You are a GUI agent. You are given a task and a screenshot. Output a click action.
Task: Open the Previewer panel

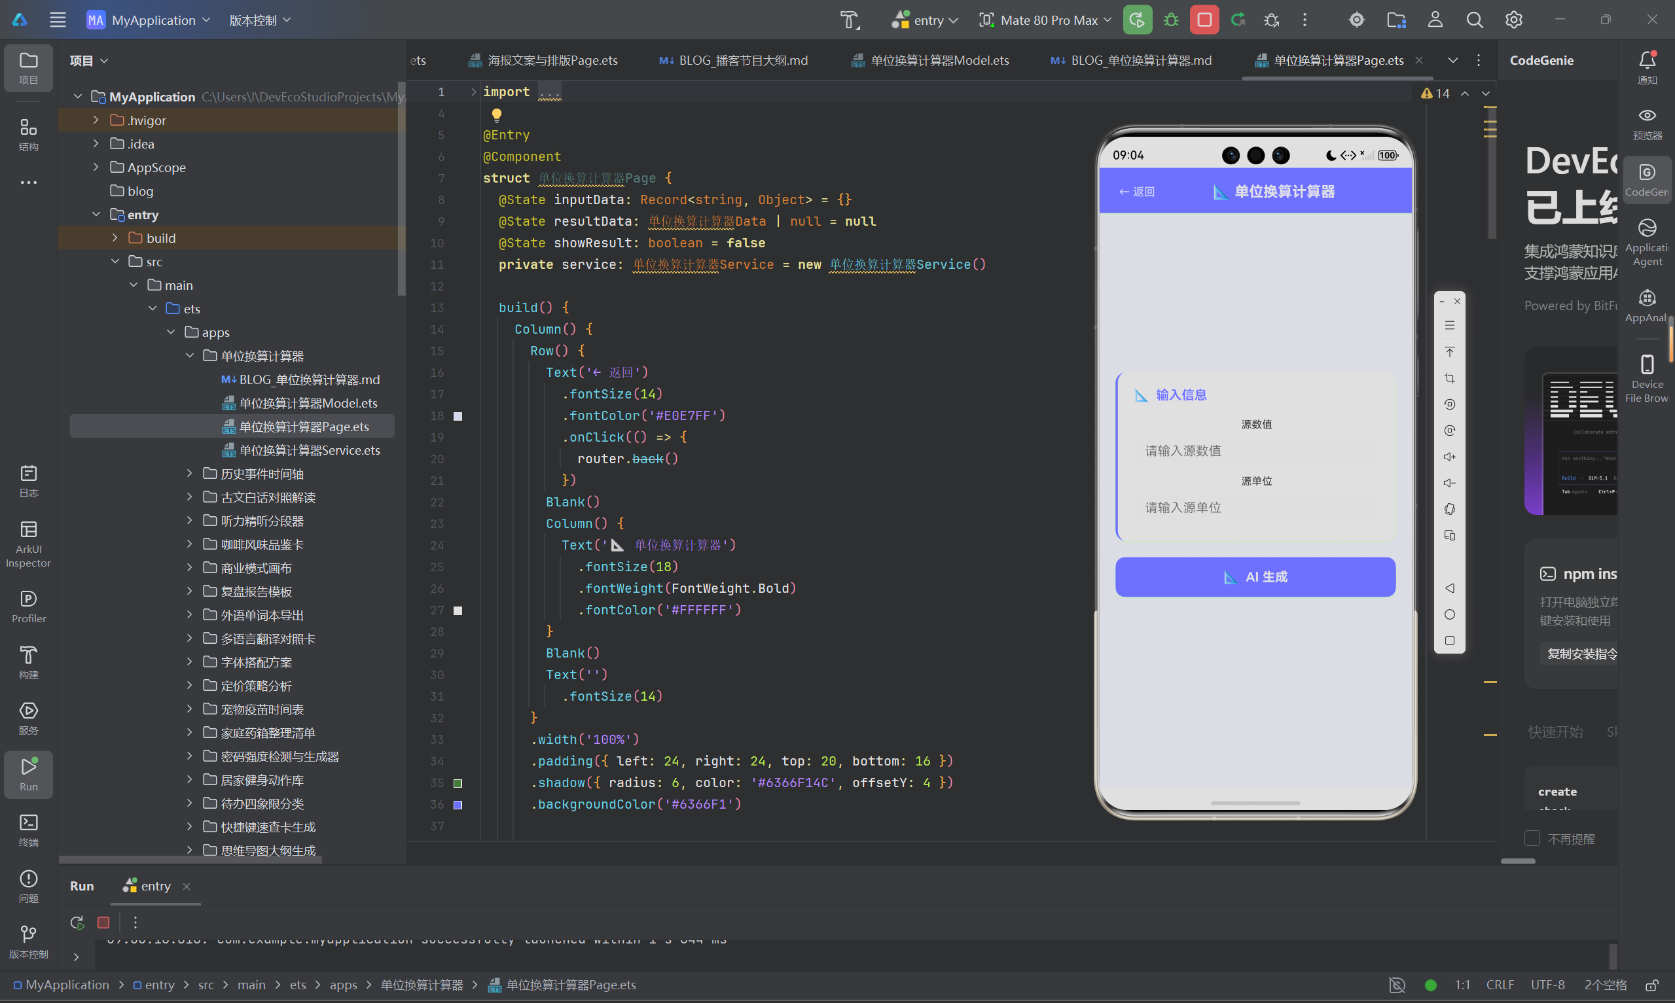pos(1647,123)
